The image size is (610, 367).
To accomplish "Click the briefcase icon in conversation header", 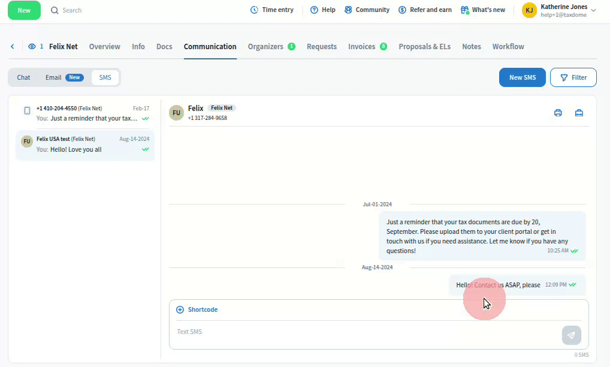I will 579,113.
